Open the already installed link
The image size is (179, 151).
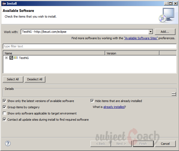point(114,107)
